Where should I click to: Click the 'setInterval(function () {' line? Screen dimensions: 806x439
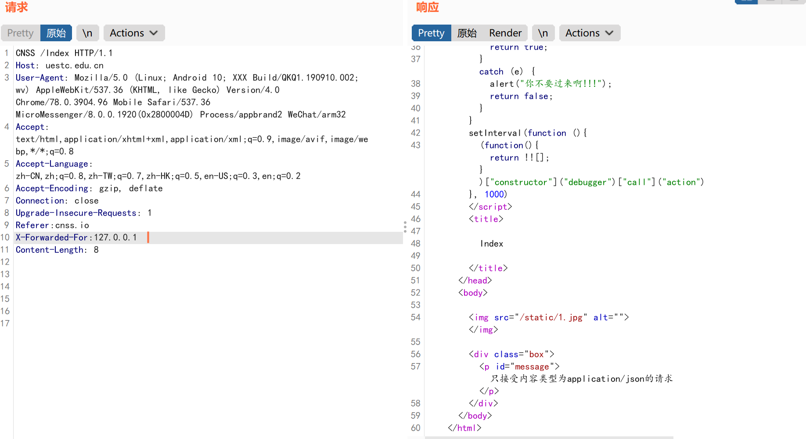click(528, 133)
